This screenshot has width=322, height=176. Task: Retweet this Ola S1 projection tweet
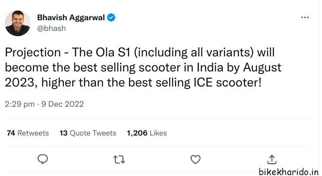tap(119, 159)
